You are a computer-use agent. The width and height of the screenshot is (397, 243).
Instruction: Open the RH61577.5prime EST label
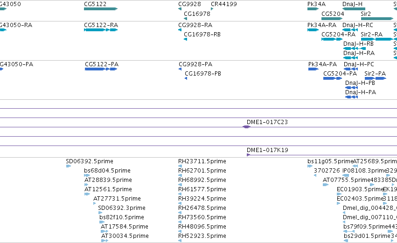(202, 189)
